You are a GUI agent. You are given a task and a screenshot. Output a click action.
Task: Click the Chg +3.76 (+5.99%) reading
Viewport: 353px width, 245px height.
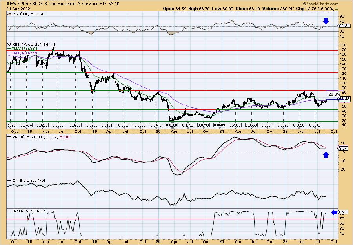click(315, 9)
